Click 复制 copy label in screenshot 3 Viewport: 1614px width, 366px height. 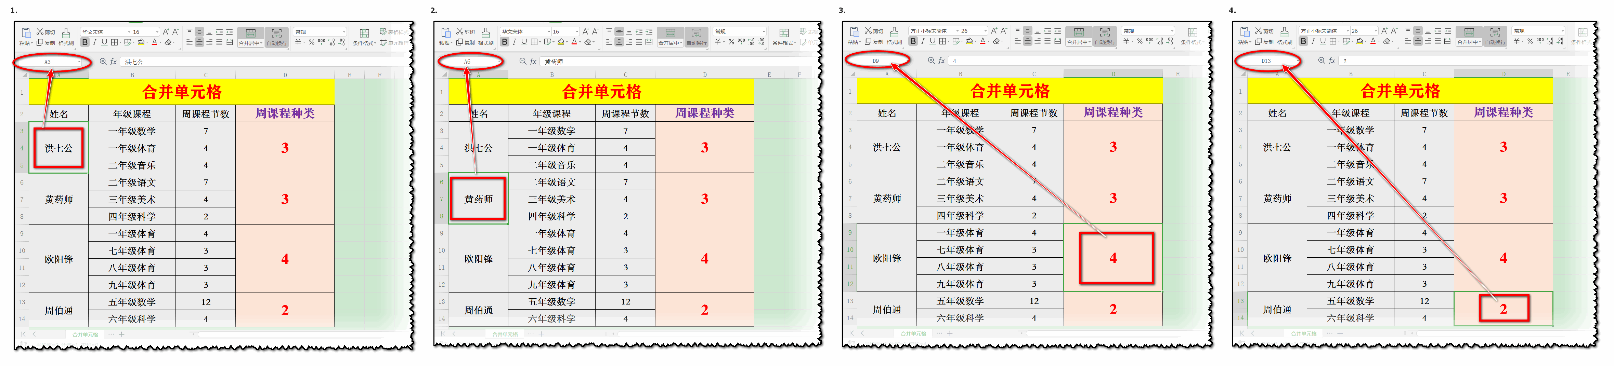click(x=878, y=42)
